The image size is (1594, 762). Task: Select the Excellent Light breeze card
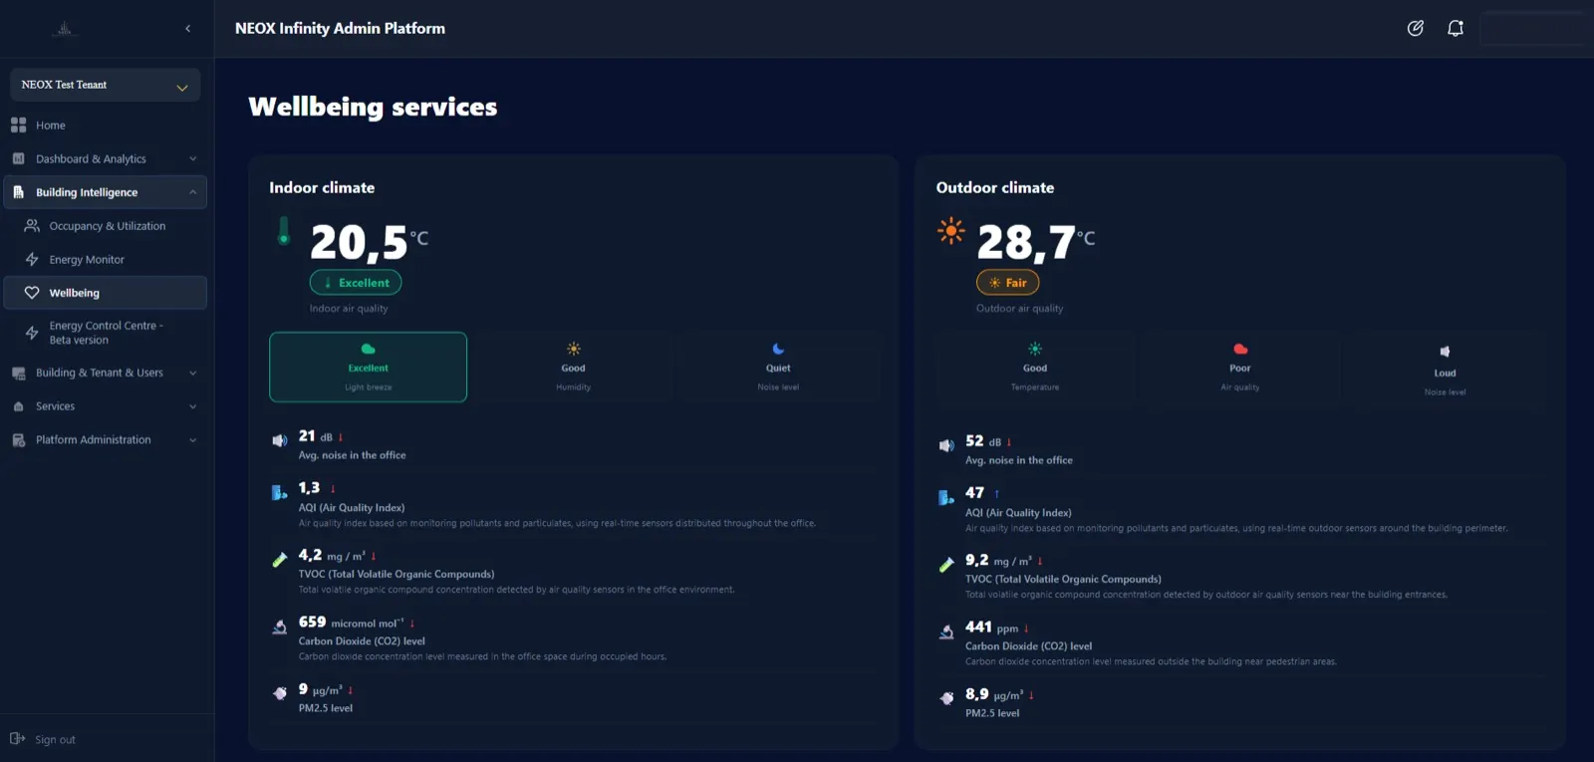click(368, 367)
